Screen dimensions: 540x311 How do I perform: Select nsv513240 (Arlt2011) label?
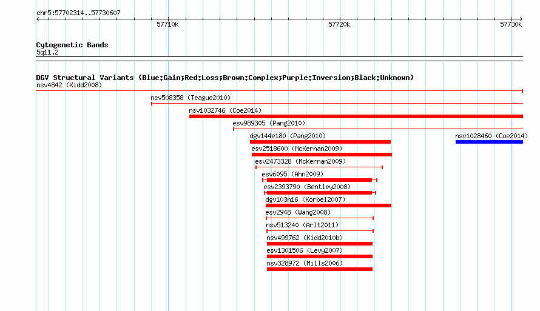(x=302, y=225)
